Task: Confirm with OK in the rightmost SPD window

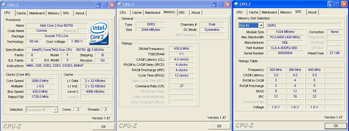Action: tap(336, 126)
